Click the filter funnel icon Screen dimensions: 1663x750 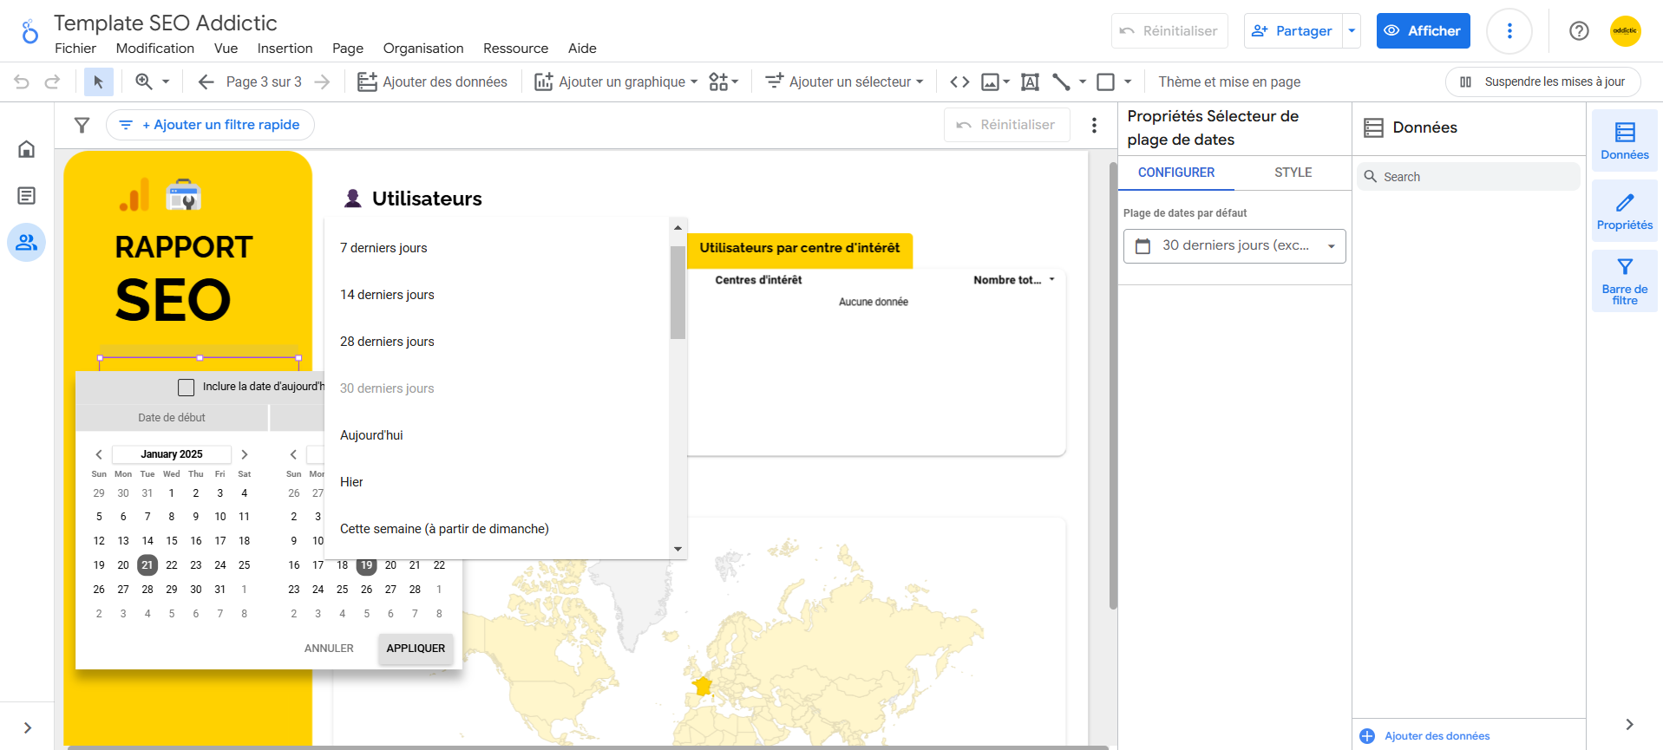click(82, 125)
